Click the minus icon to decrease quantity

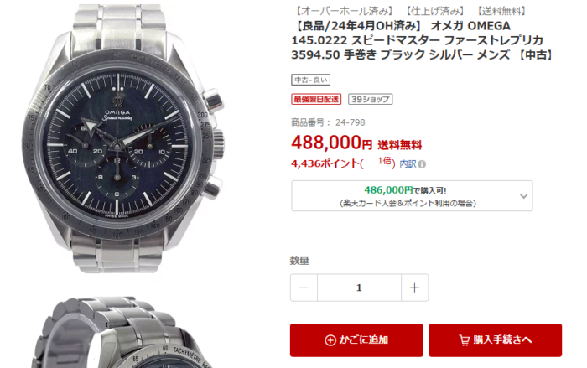[x=304, y=288]
